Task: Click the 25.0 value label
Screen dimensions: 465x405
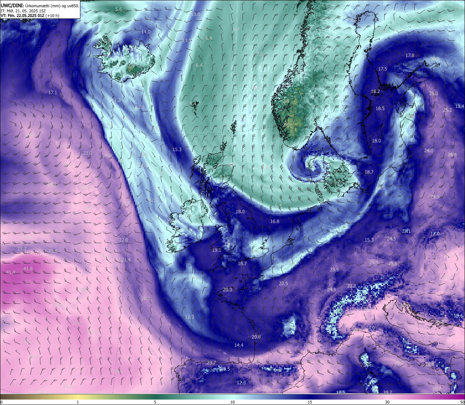Action: coord(433,94)
